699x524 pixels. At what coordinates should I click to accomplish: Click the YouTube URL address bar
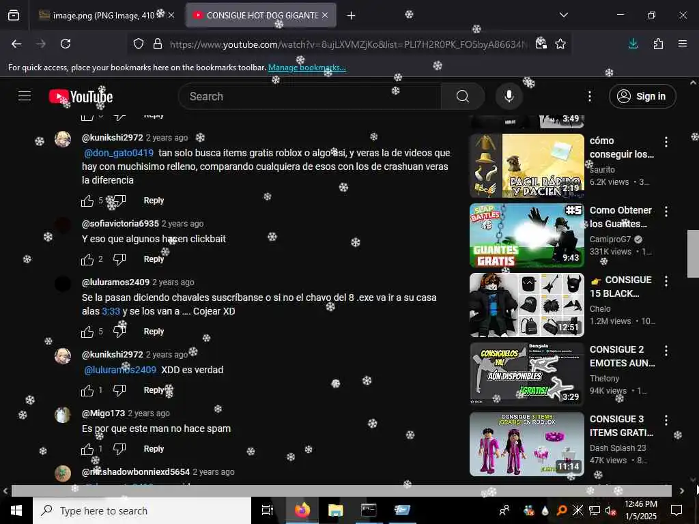click(349, 44)
